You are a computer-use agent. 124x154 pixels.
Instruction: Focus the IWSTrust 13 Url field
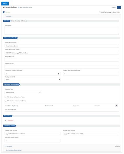[x=62, y=60]
